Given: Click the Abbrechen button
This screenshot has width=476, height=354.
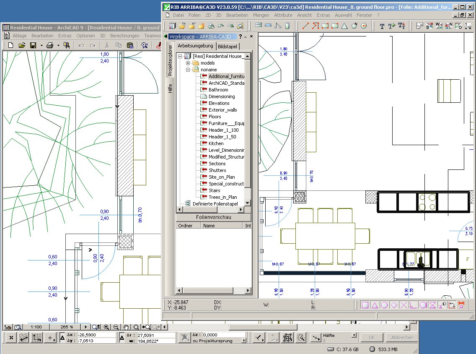Looking at the screenshot, I should (402, 338).
